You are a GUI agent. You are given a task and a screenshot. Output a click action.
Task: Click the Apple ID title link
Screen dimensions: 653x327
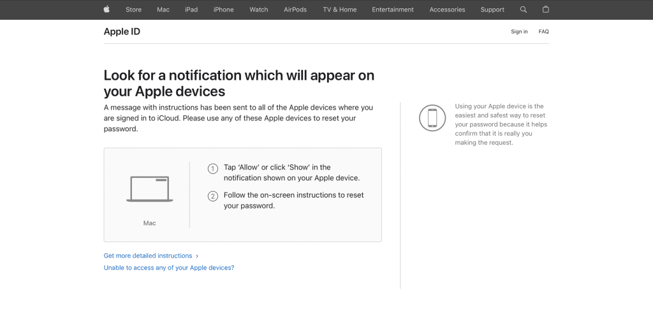point(122,32)
